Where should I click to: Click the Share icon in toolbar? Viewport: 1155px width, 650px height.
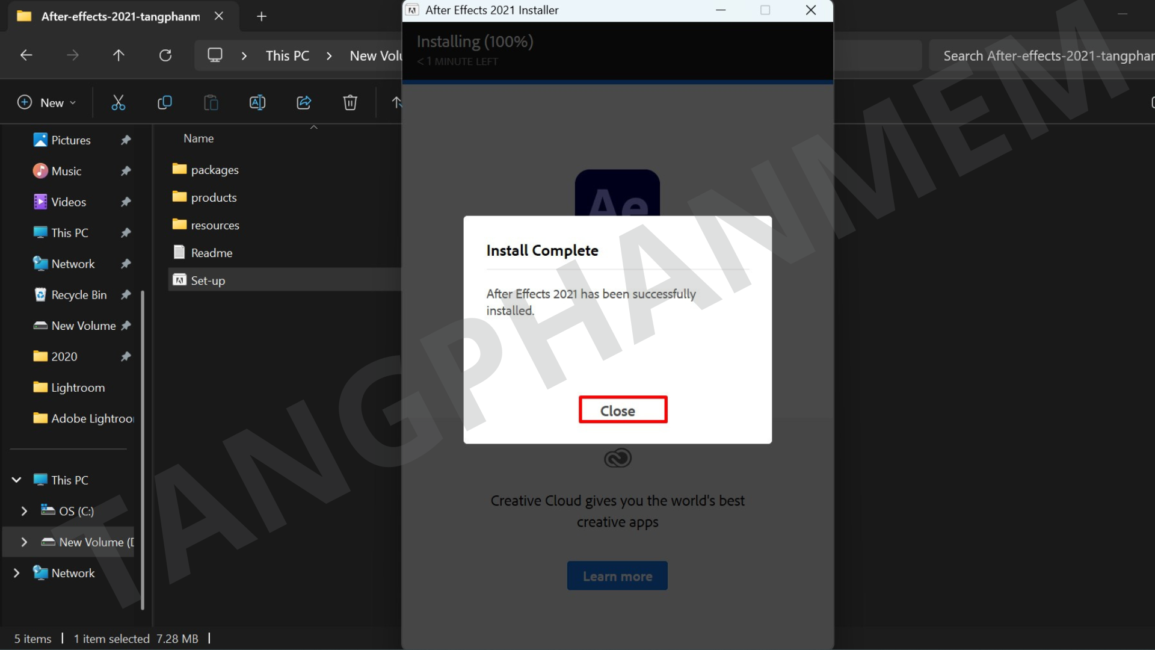(x=304, y=103)
